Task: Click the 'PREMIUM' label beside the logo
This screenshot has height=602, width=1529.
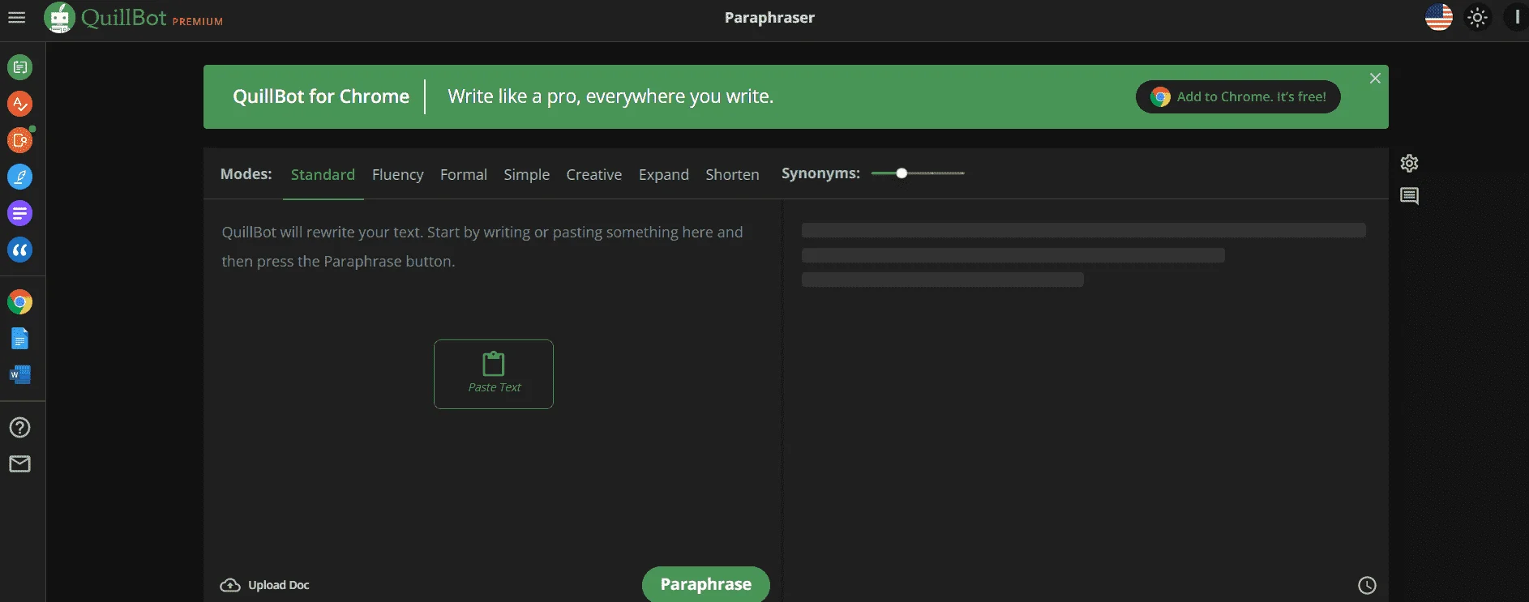Action: [x=197, y=22]
